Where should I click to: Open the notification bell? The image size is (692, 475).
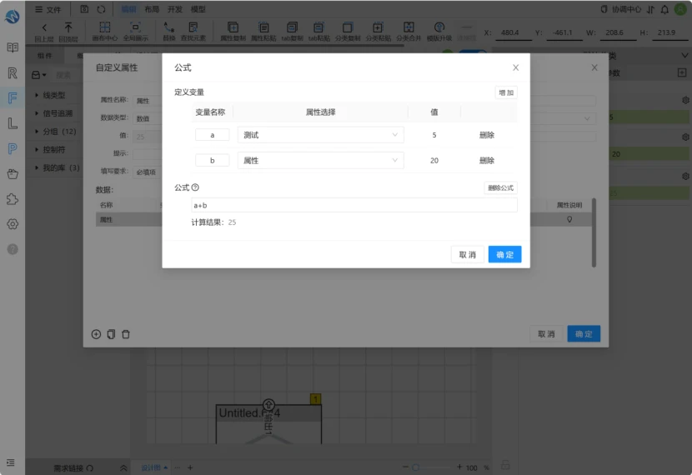(664, 9)
